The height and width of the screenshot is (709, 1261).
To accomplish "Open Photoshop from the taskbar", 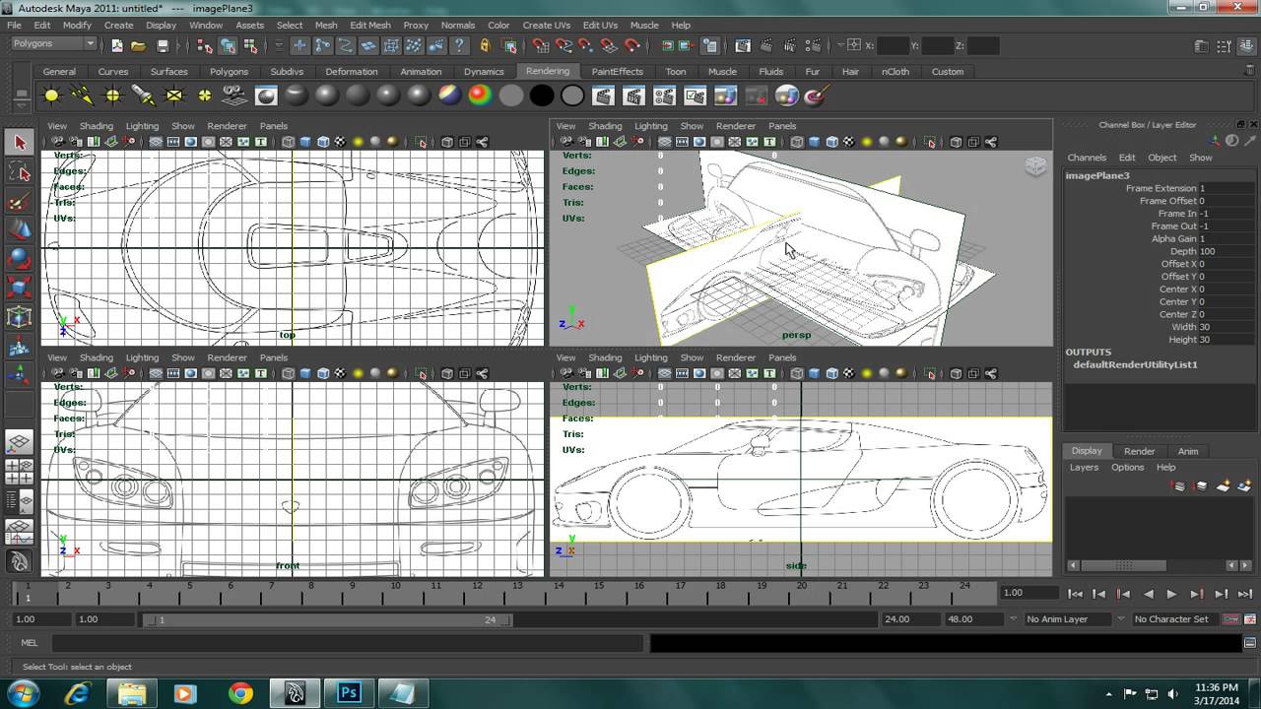I will coord(348,693).
